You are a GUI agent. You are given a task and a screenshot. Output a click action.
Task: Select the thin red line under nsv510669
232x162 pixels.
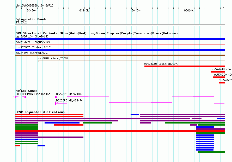point(120,44)
